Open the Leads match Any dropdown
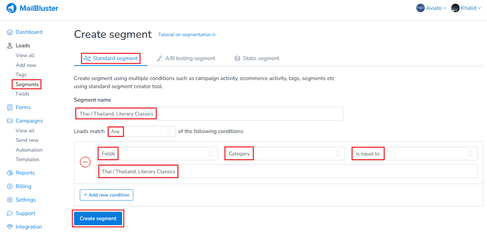Viewport: 487px width, 237px height. [x=141, y=131]
